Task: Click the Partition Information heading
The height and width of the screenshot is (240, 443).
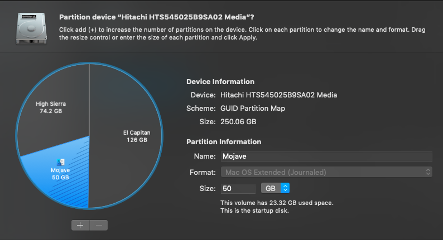Action: (224, 142)
